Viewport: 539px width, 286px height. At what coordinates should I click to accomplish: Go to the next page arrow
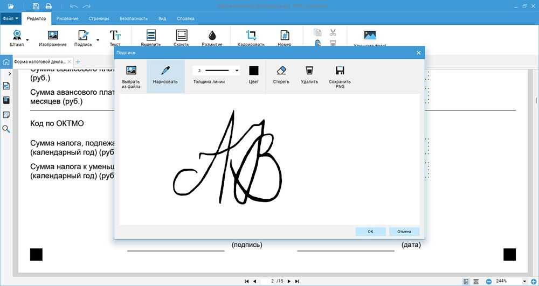(x=289, y=281)
